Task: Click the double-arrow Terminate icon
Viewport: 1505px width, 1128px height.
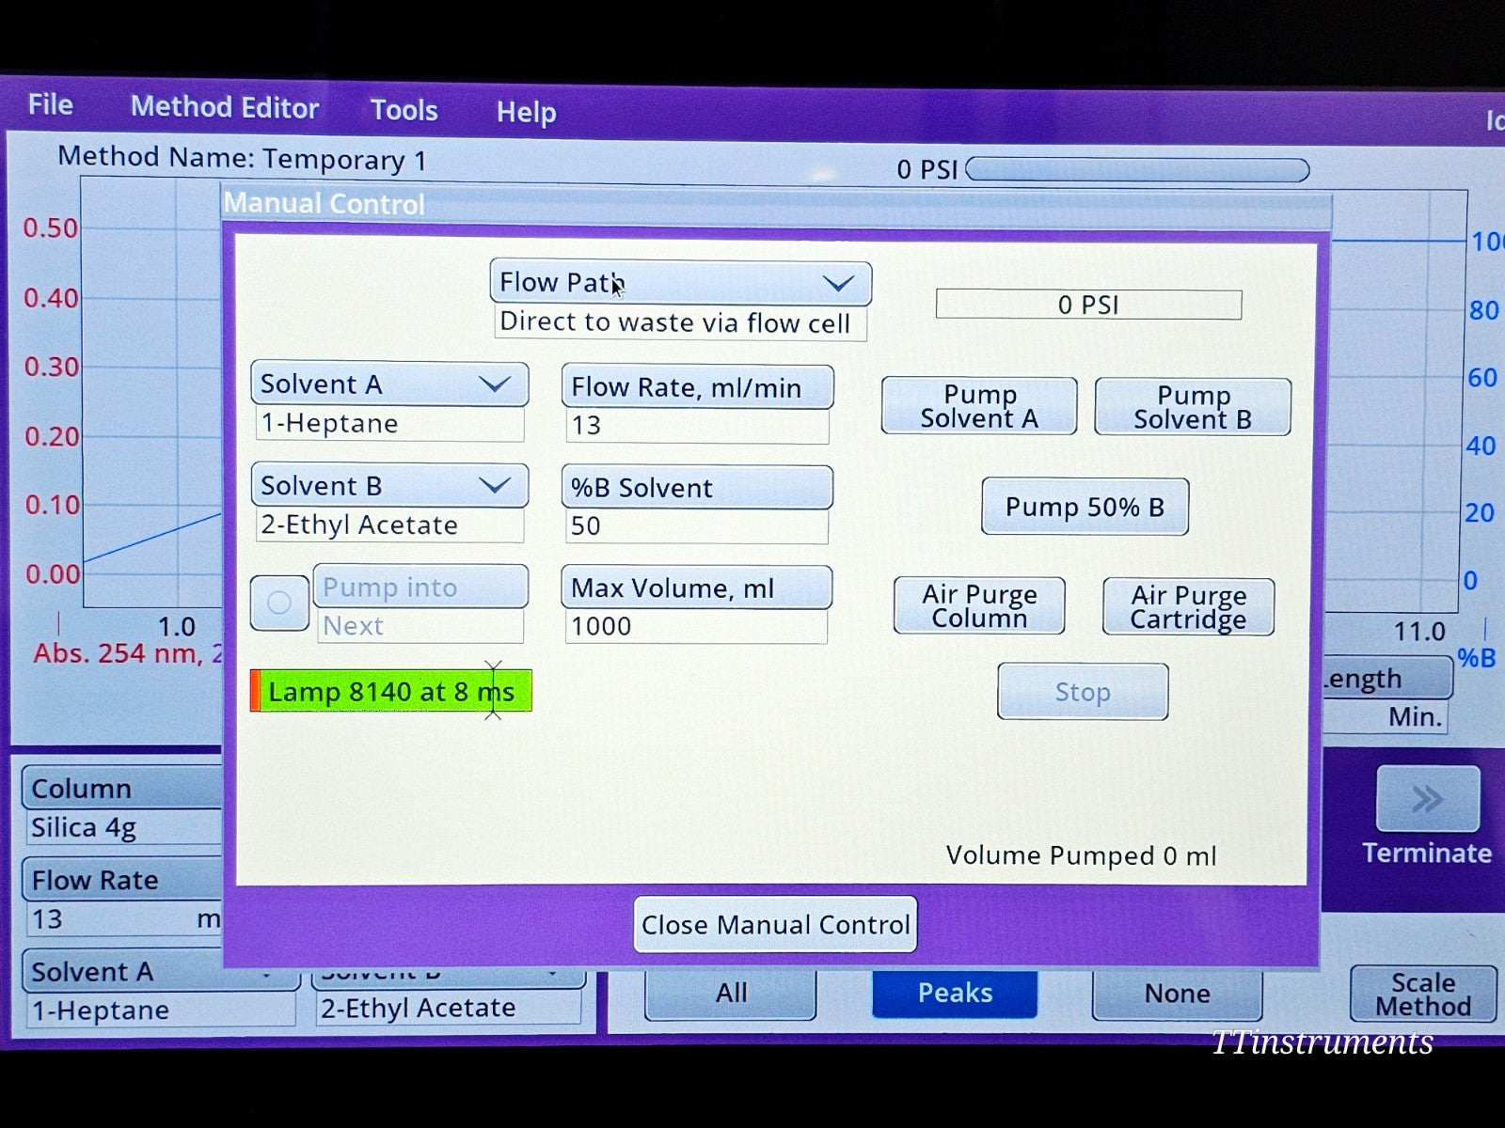Action: point(1427,799)
